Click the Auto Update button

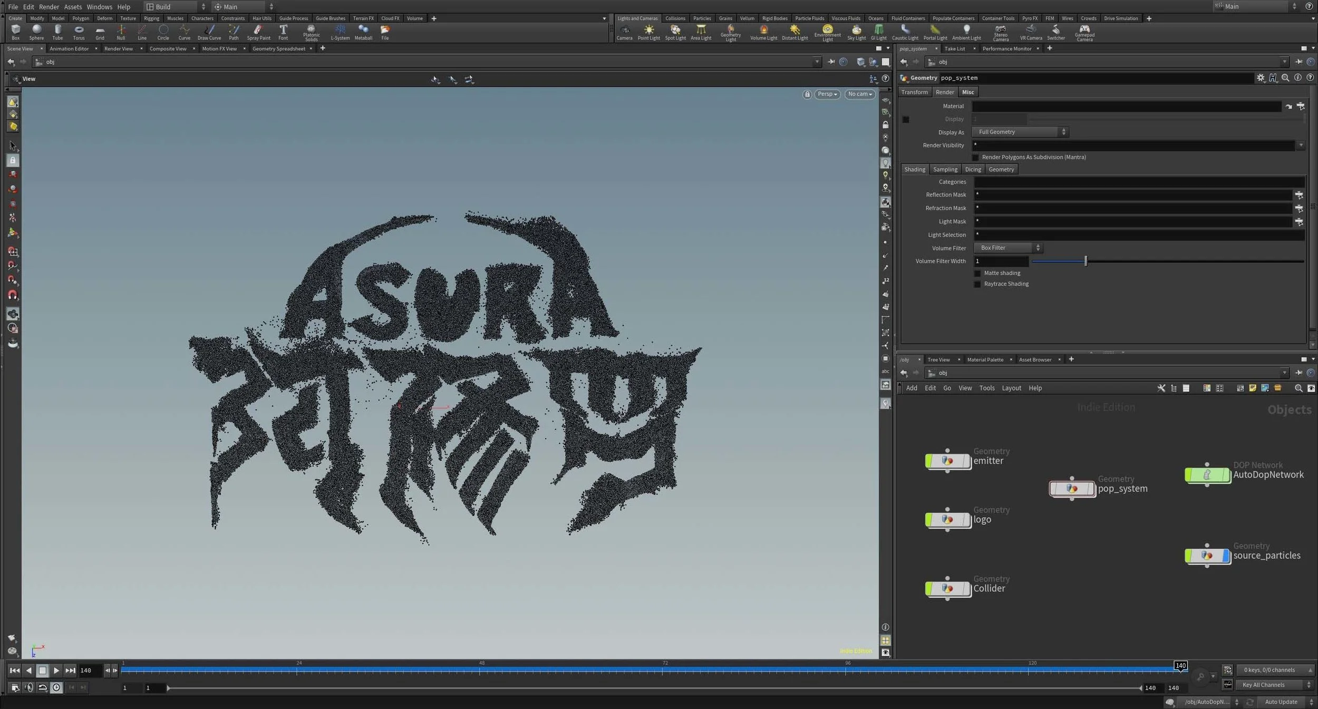tap(1281, 702)
